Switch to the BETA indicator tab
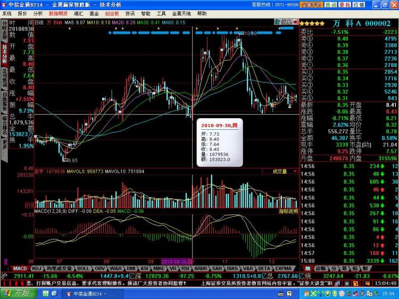399x299 pixels. point(264,269)
